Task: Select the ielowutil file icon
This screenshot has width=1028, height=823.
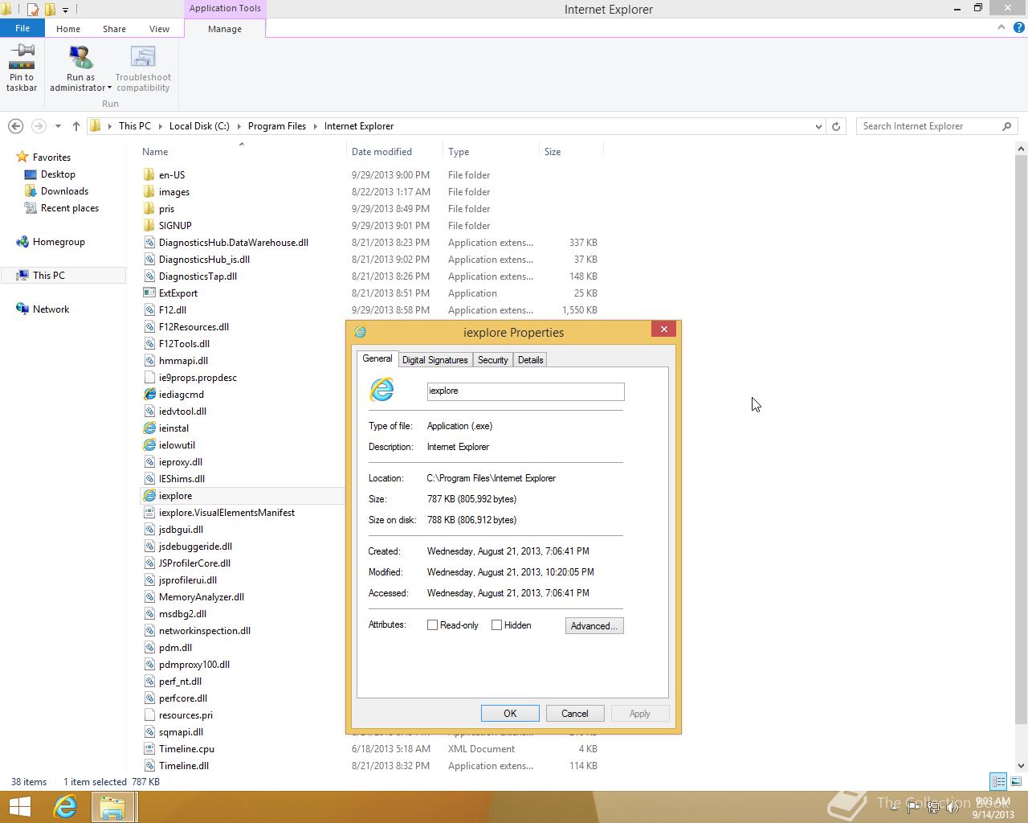Action: point(149,445)
